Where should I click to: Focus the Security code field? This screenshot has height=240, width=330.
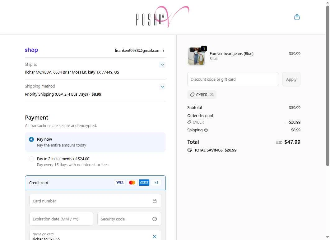point(129,219)
